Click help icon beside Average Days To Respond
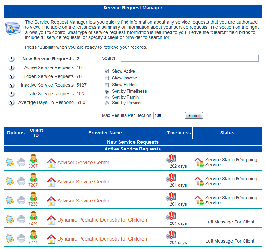This screenshot has height=249, width=265. click(11, 103)
